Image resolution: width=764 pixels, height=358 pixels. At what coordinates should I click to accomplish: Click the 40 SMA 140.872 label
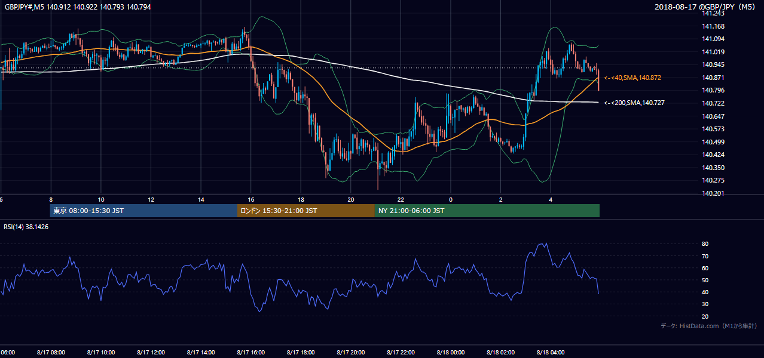632,78
